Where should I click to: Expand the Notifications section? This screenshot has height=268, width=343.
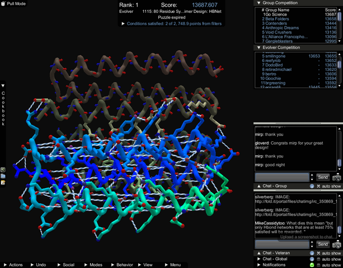259,265
